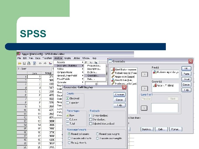The width and height of the screenshot is (199, 149).
Task: Enable the Unstandardized residuals checkbox
Action: (x=91, y=116)
